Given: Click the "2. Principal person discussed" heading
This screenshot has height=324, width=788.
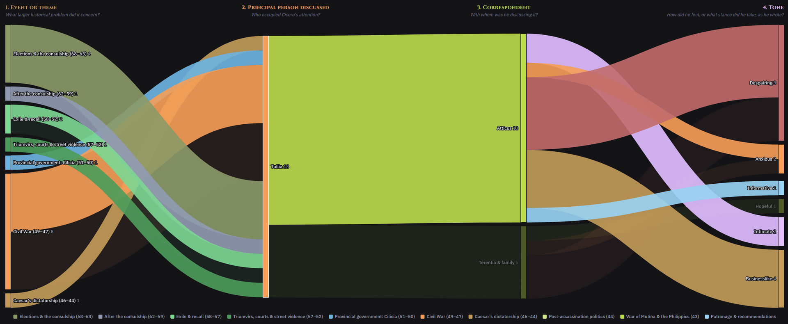Looking at the screenshot, I should pyautogui.click(x=285, y=7).
